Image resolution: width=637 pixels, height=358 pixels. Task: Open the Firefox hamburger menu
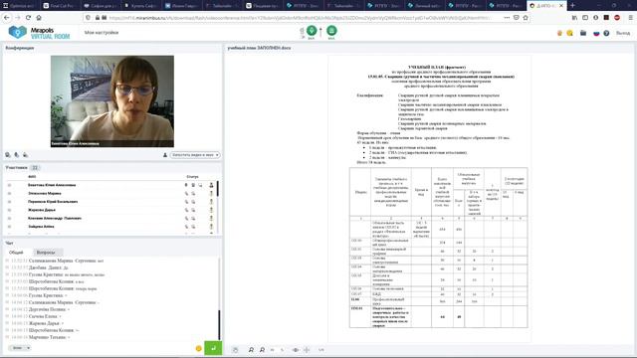click(x=630, y=18)
